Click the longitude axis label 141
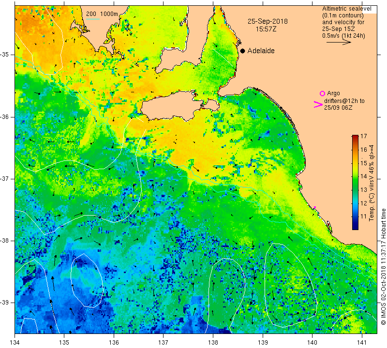Image resolution: width=387 pixels, height=348 pixels. click(x=362, y=343)
